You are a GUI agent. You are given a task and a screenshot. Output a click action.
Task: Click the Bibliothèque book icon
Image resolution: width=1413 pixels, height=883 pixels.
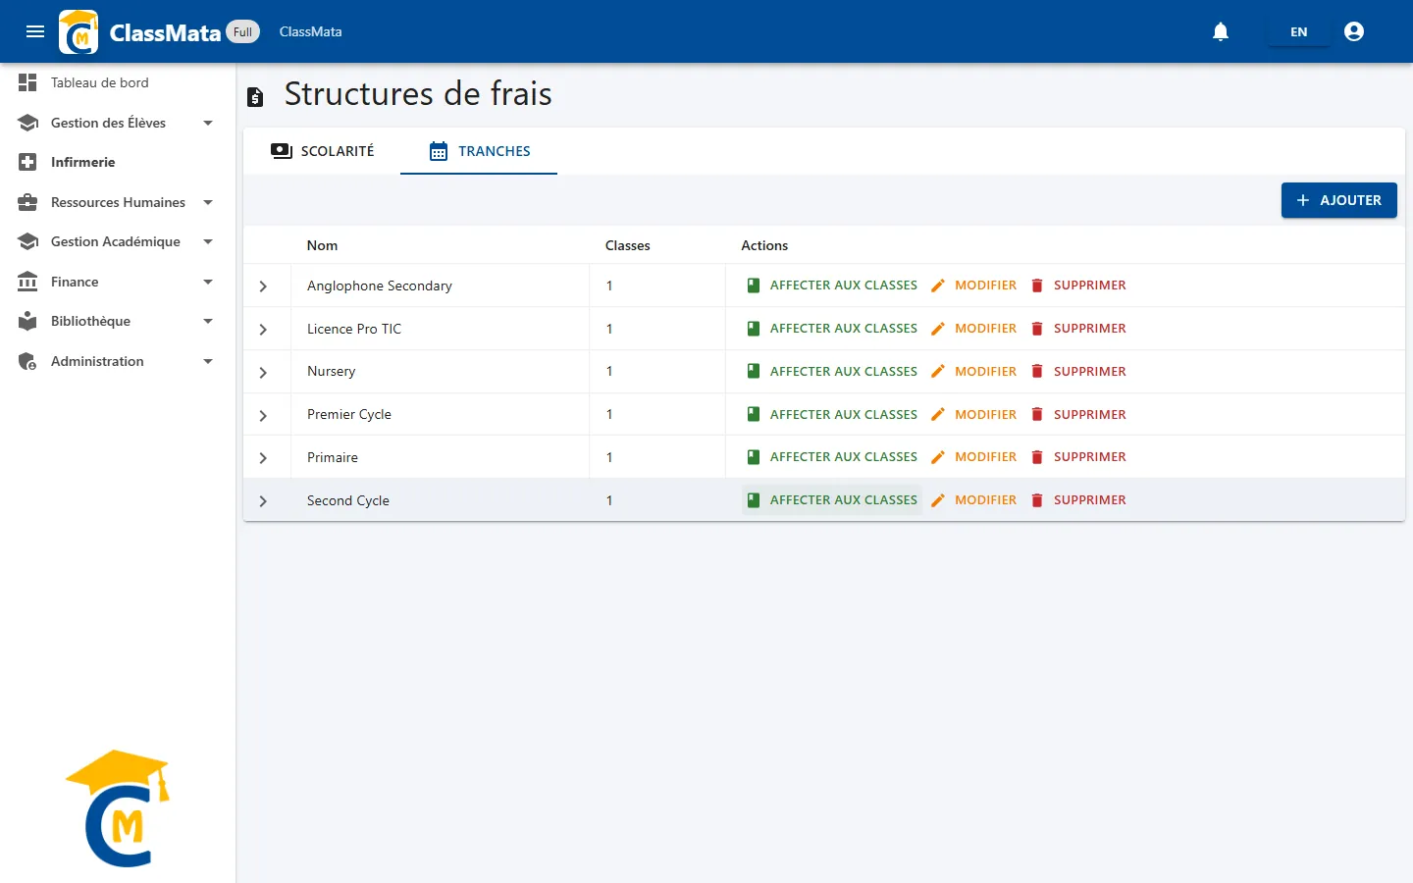27,321
